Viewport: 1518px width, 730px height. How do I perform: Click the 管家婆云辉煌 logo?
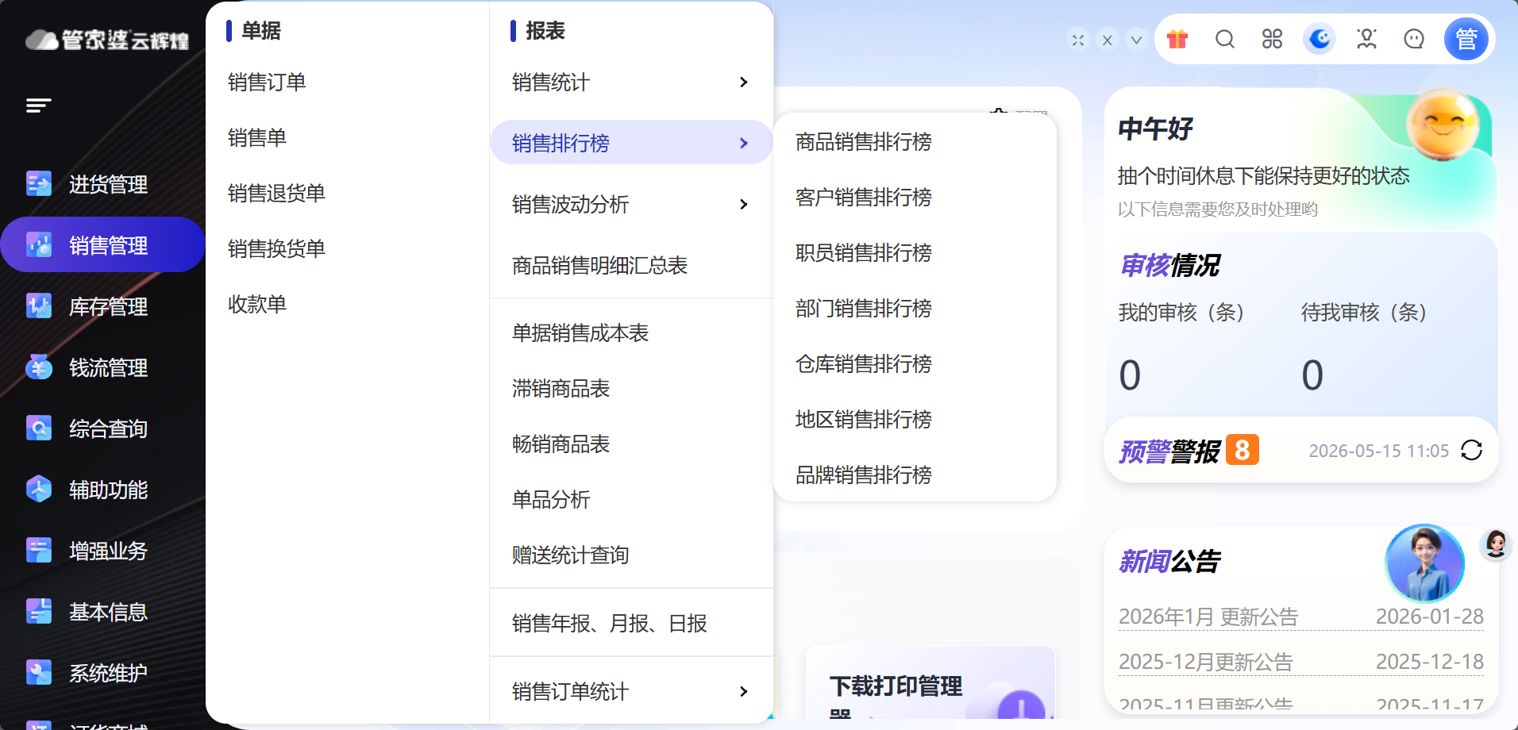[107, 40]
